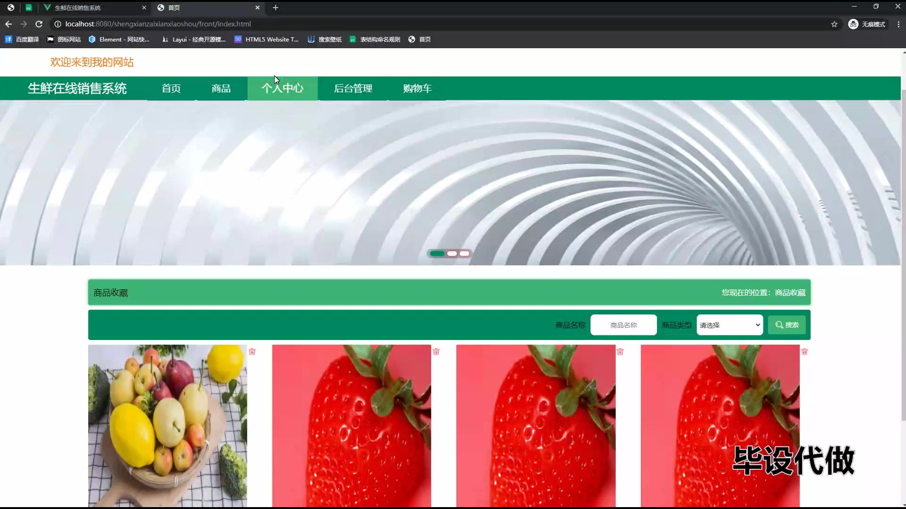Bookmark this page with the star icon
Screen dimensions: 906x509
pos(834,24)
